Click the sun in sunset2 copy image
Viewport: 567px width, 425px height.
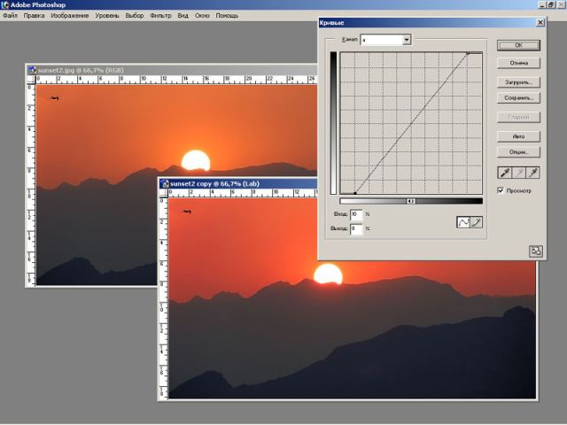328,274
